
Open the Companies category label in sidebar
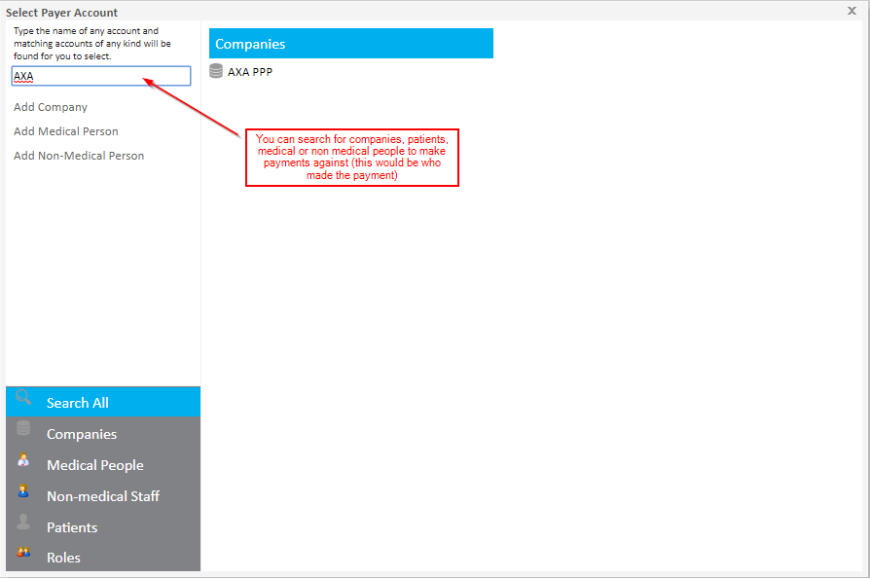pos(82,434)
